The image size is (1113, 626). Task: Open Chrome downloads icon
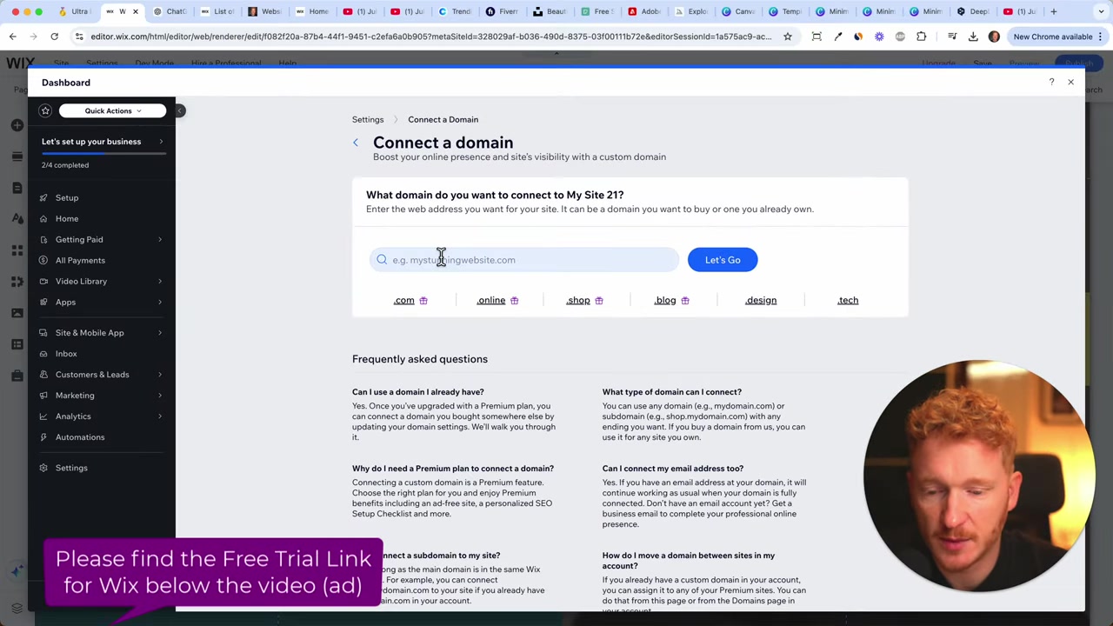[x=973, y=37]
